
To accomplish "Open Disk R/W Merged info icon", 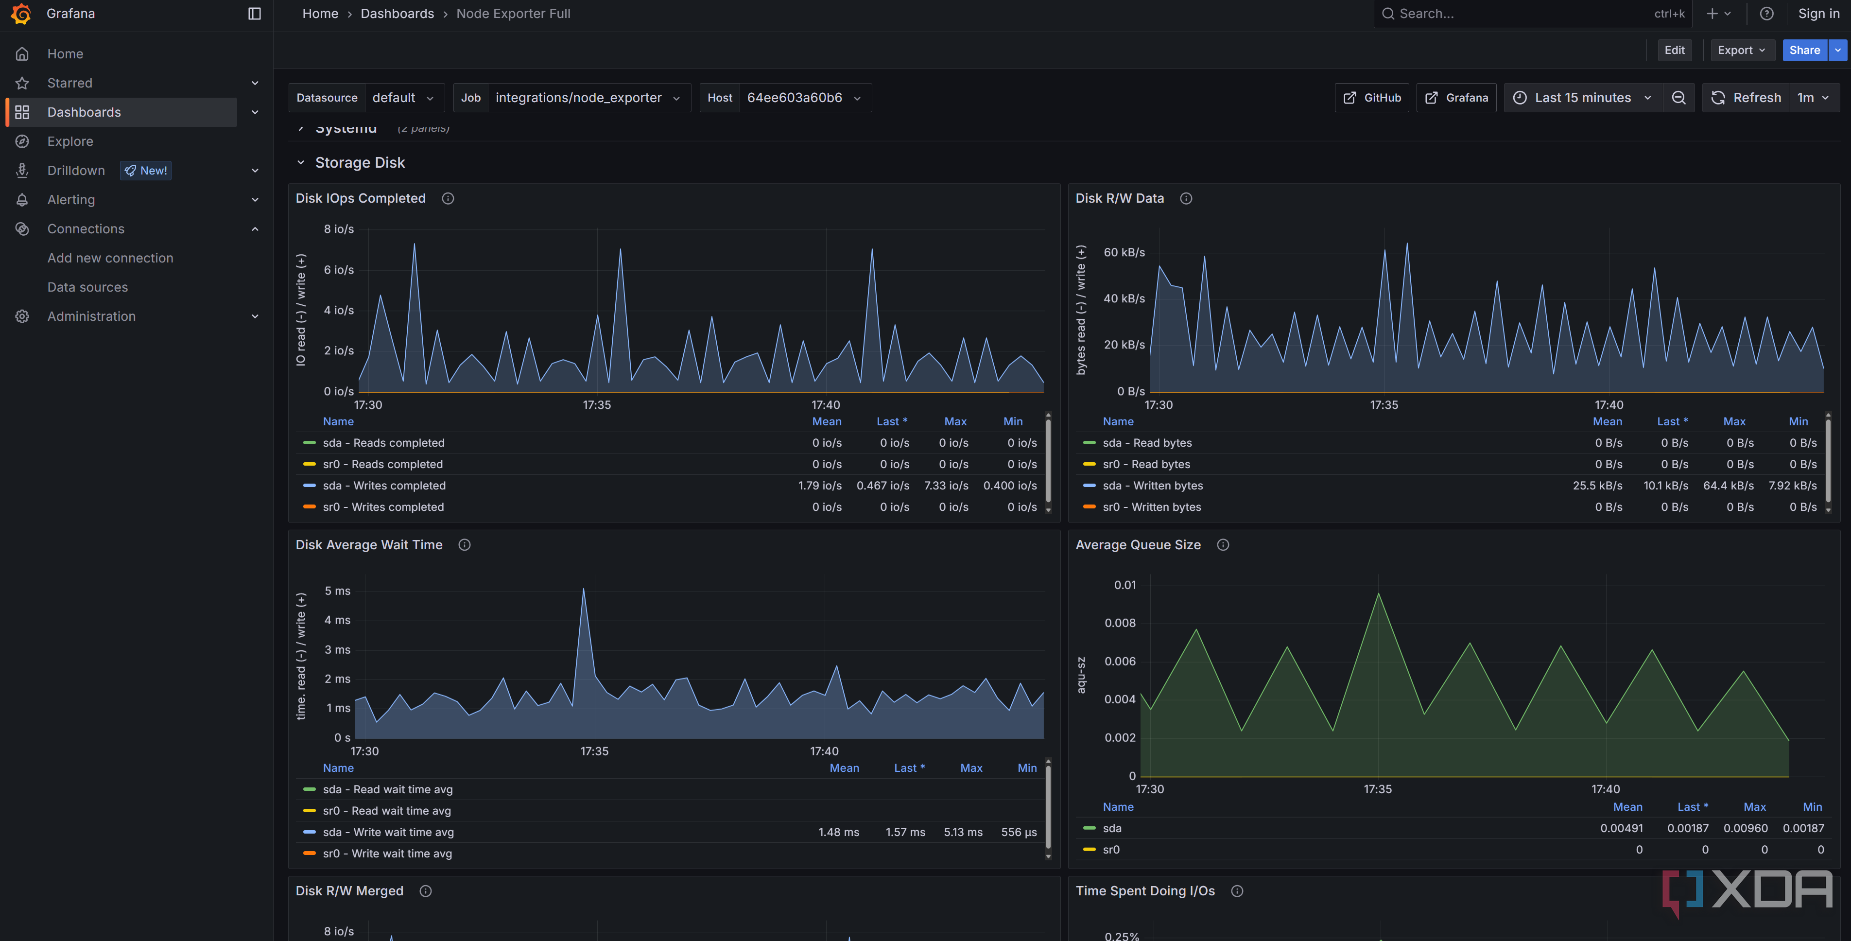I will (425, 890).
